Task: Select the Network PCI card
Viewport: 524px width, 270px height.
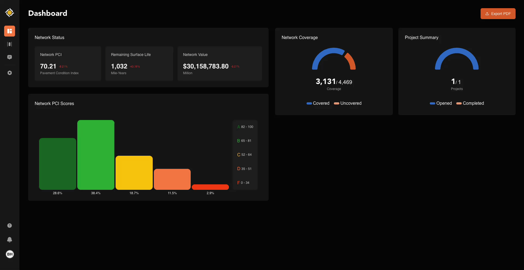Action: click(68, 64)
